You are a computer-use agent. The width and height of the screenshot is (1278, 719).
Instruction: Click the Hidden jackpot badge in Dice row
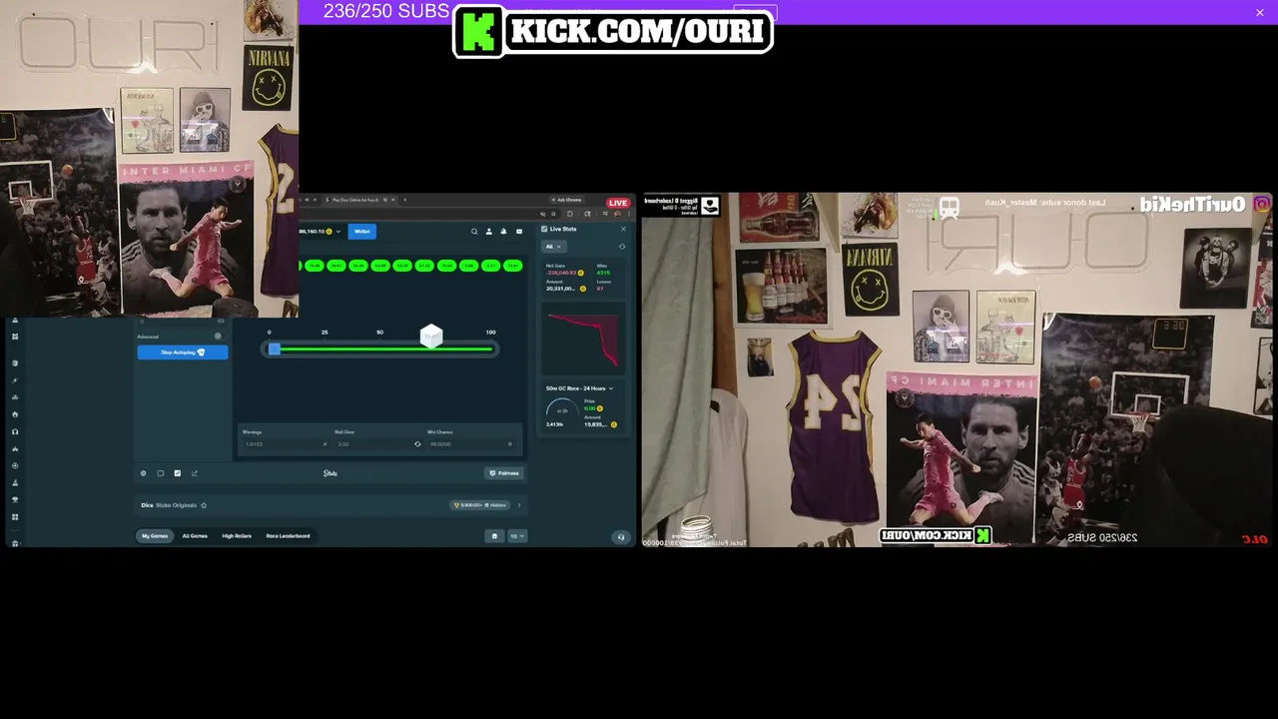pos(481,505)
